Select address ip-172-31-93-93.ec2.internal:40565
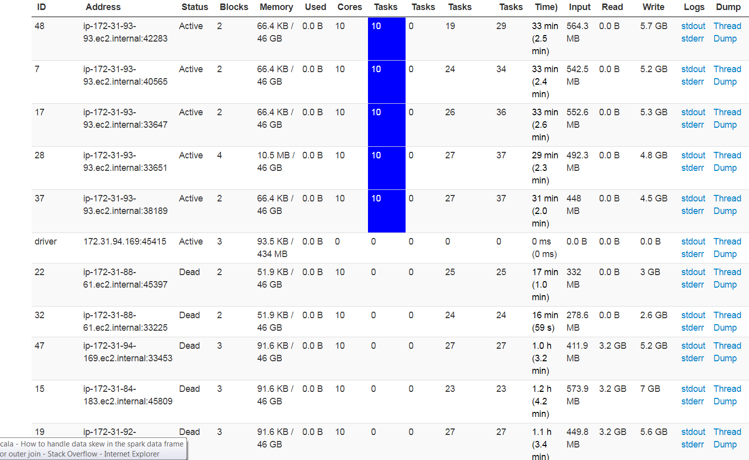Image resolution: width=749 pixels, height=460 pixels. tap(125, 75)
